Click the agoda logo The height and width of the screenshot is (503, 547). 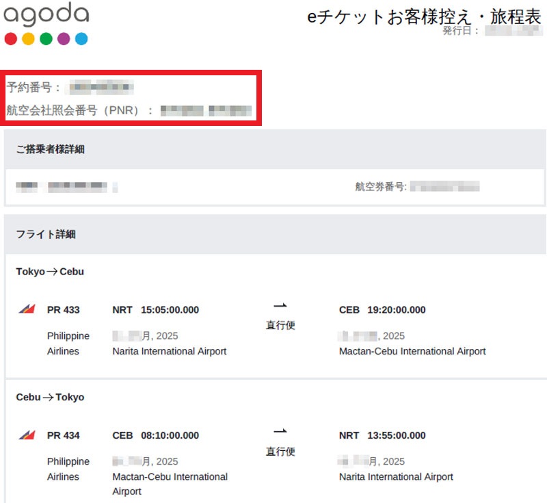point(46,23)
